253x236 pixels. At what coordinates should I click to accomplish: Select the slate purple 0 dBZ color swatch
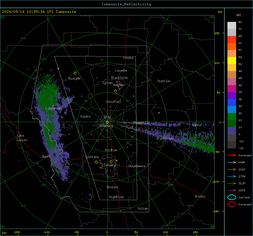pos(232,131)
